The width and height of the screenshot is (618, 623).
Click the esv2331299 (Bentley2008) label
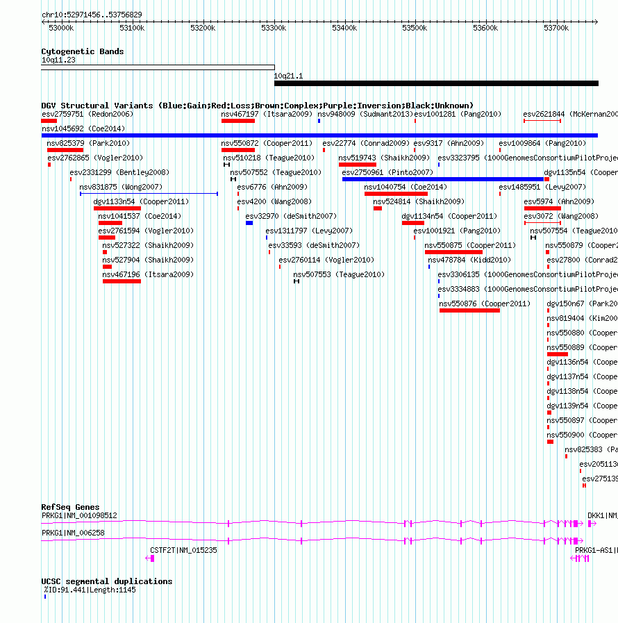coord(119,172)
